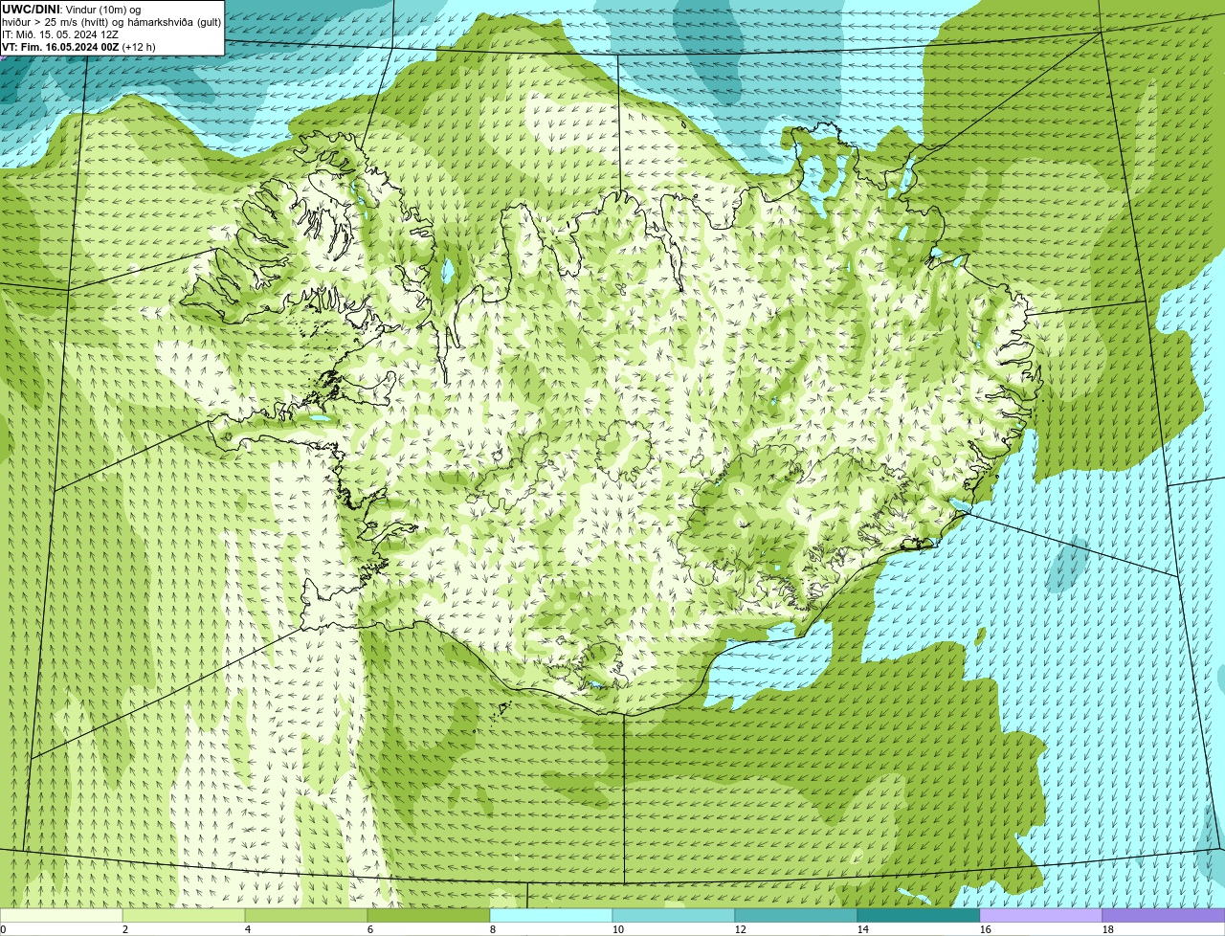Click the scale label '14'
This screenshot has height=936, width=1225.
click(863, 929)
